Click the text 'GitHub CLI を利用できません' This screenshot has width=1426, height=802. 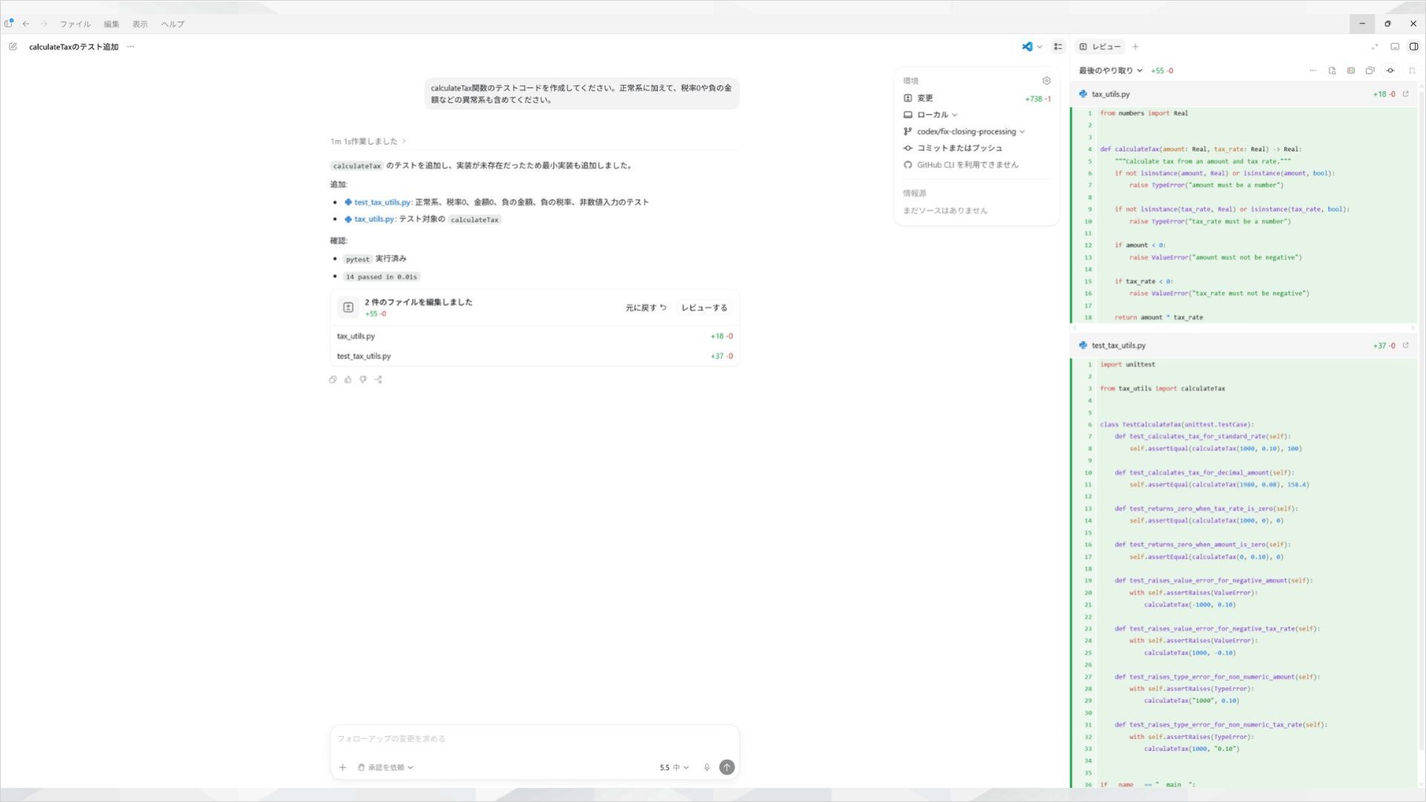tap(967, 165)
